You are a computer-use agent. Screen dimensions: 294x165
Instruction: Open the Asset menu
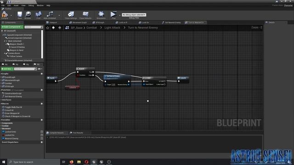click(16, 5)
